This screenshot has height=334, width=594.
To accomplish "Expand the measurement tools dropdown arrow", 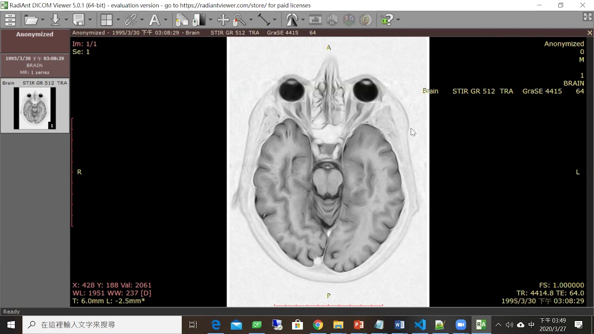I will tap(275, 20).
